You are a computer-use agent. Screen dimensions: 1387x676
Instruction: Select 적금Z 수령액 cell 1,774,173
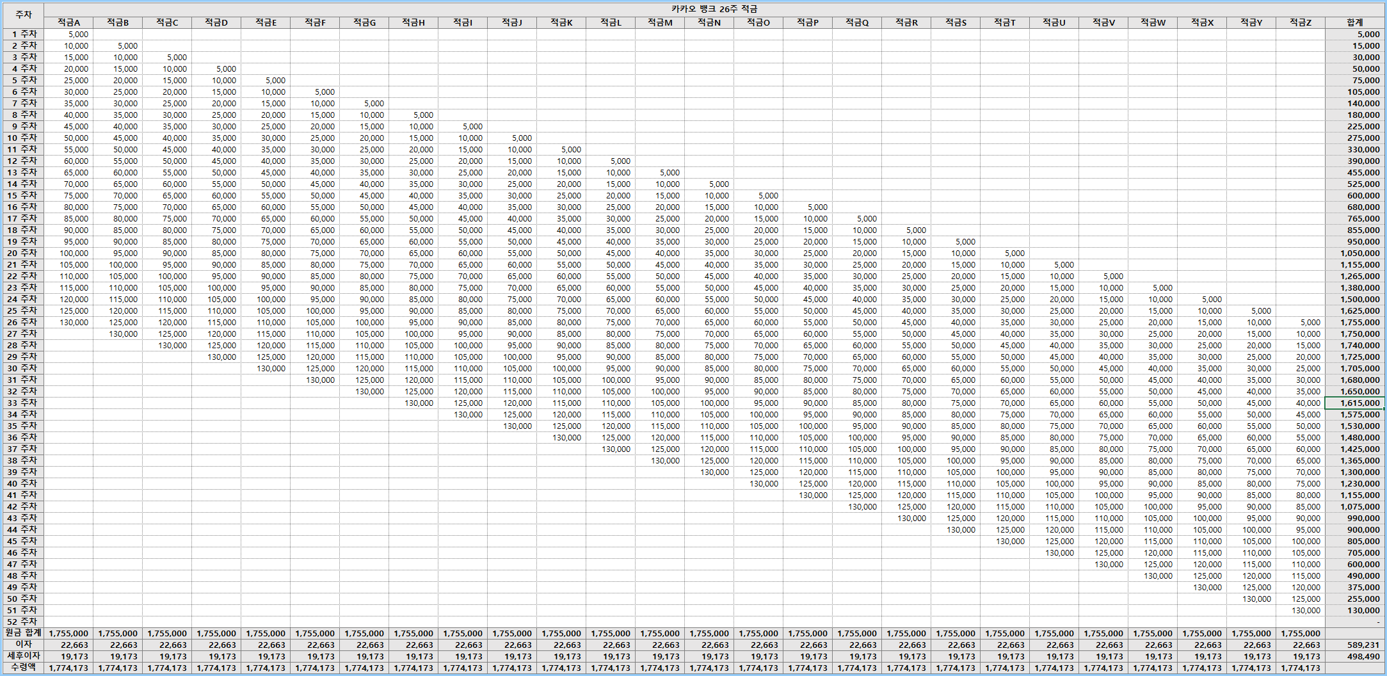(x=1301, y=668)
